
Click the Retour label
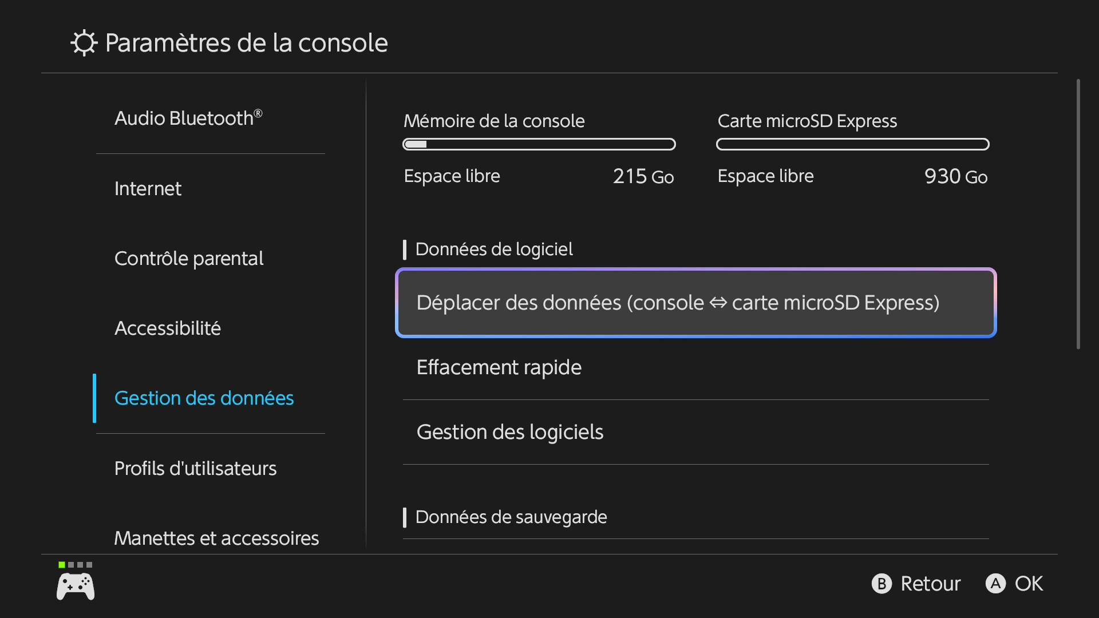pyautogui.click(x=930, y=584)
